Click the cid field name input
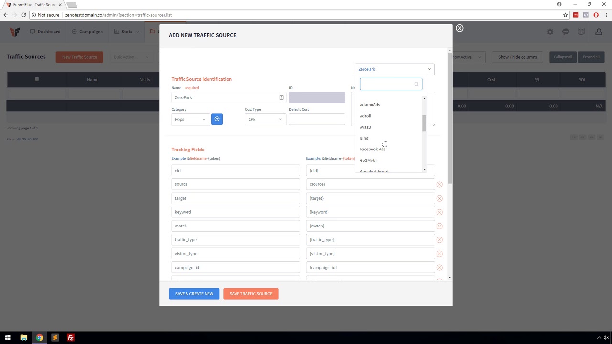Screen dimensions: 612x344 click(236, 171)
